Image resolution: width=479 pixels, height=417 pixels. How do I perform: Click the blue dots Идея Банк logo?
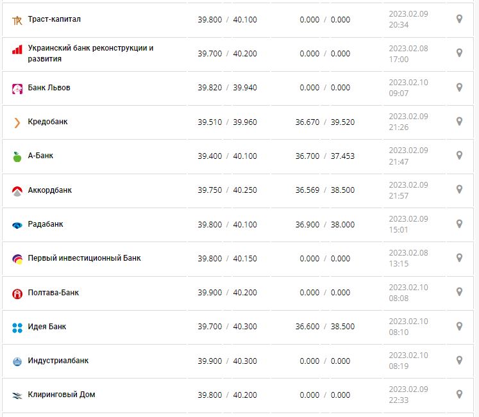[x=17, y=327]
